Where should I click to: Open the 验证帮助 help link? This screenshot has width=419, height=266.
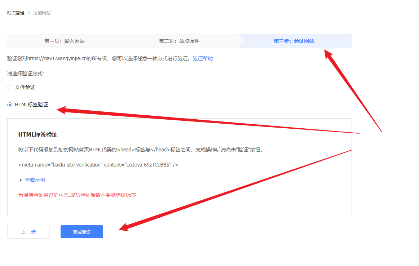pyautogui.click(x=203, y=58)
